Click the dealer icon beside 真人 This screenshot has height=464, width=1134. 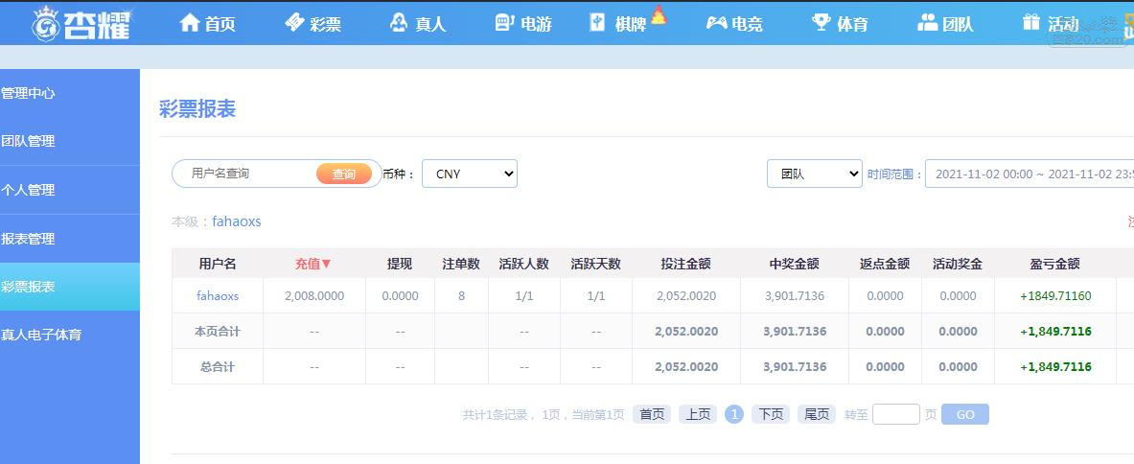point(399,23)
